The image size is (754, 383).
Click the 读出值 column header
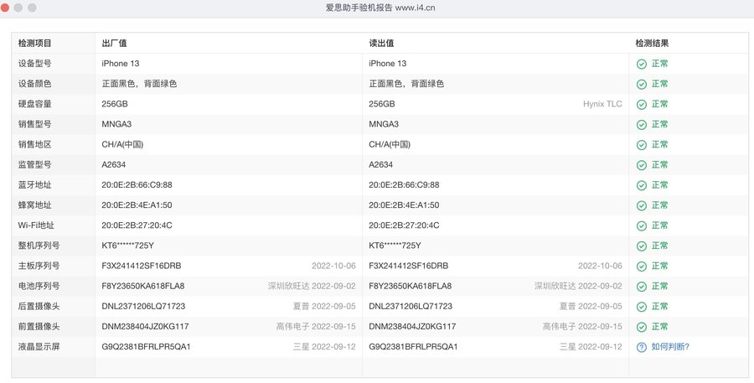(381, 43)
